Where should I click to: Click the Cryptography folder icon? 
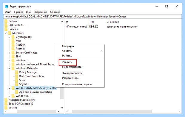[13, 37]
